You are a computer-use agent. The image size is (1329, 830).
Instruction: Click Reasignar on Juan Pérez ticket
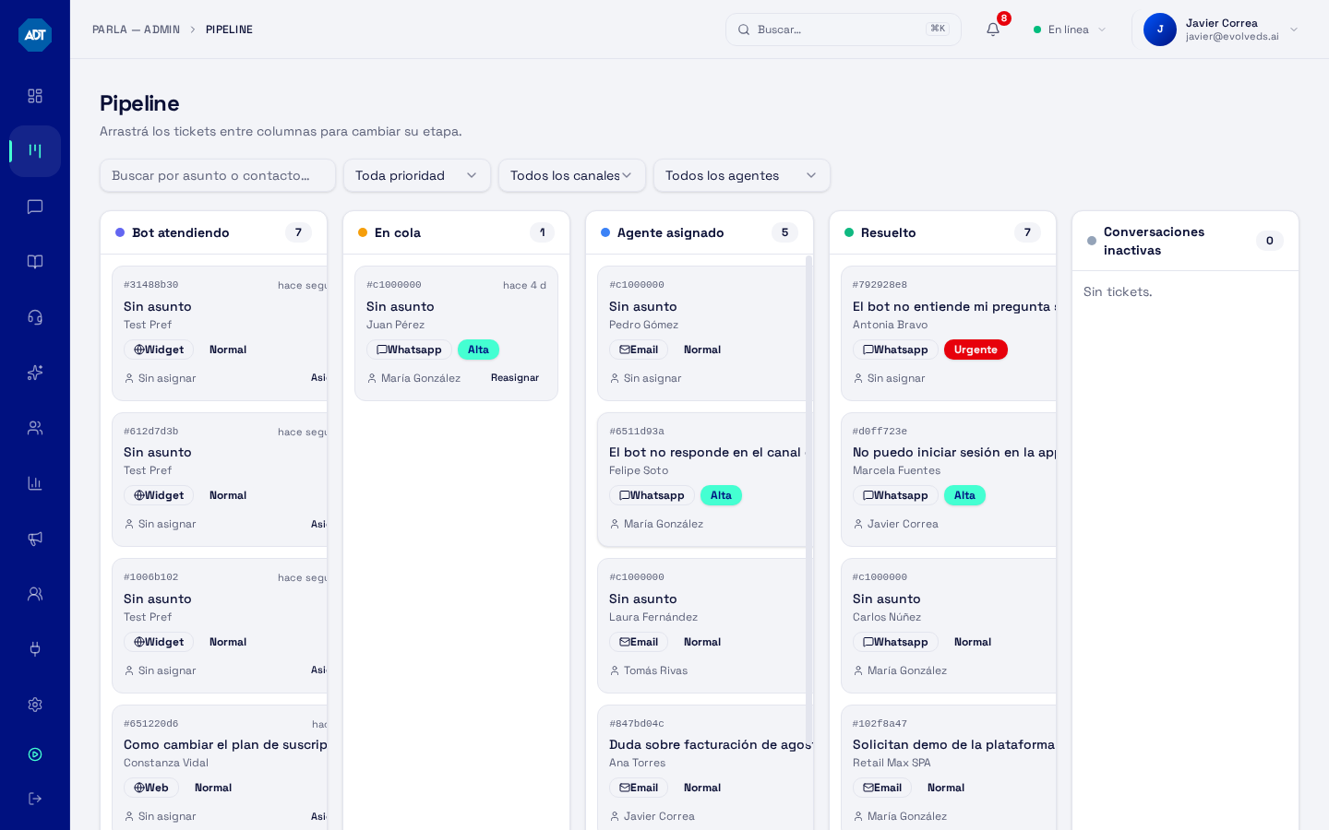[515, 378]
